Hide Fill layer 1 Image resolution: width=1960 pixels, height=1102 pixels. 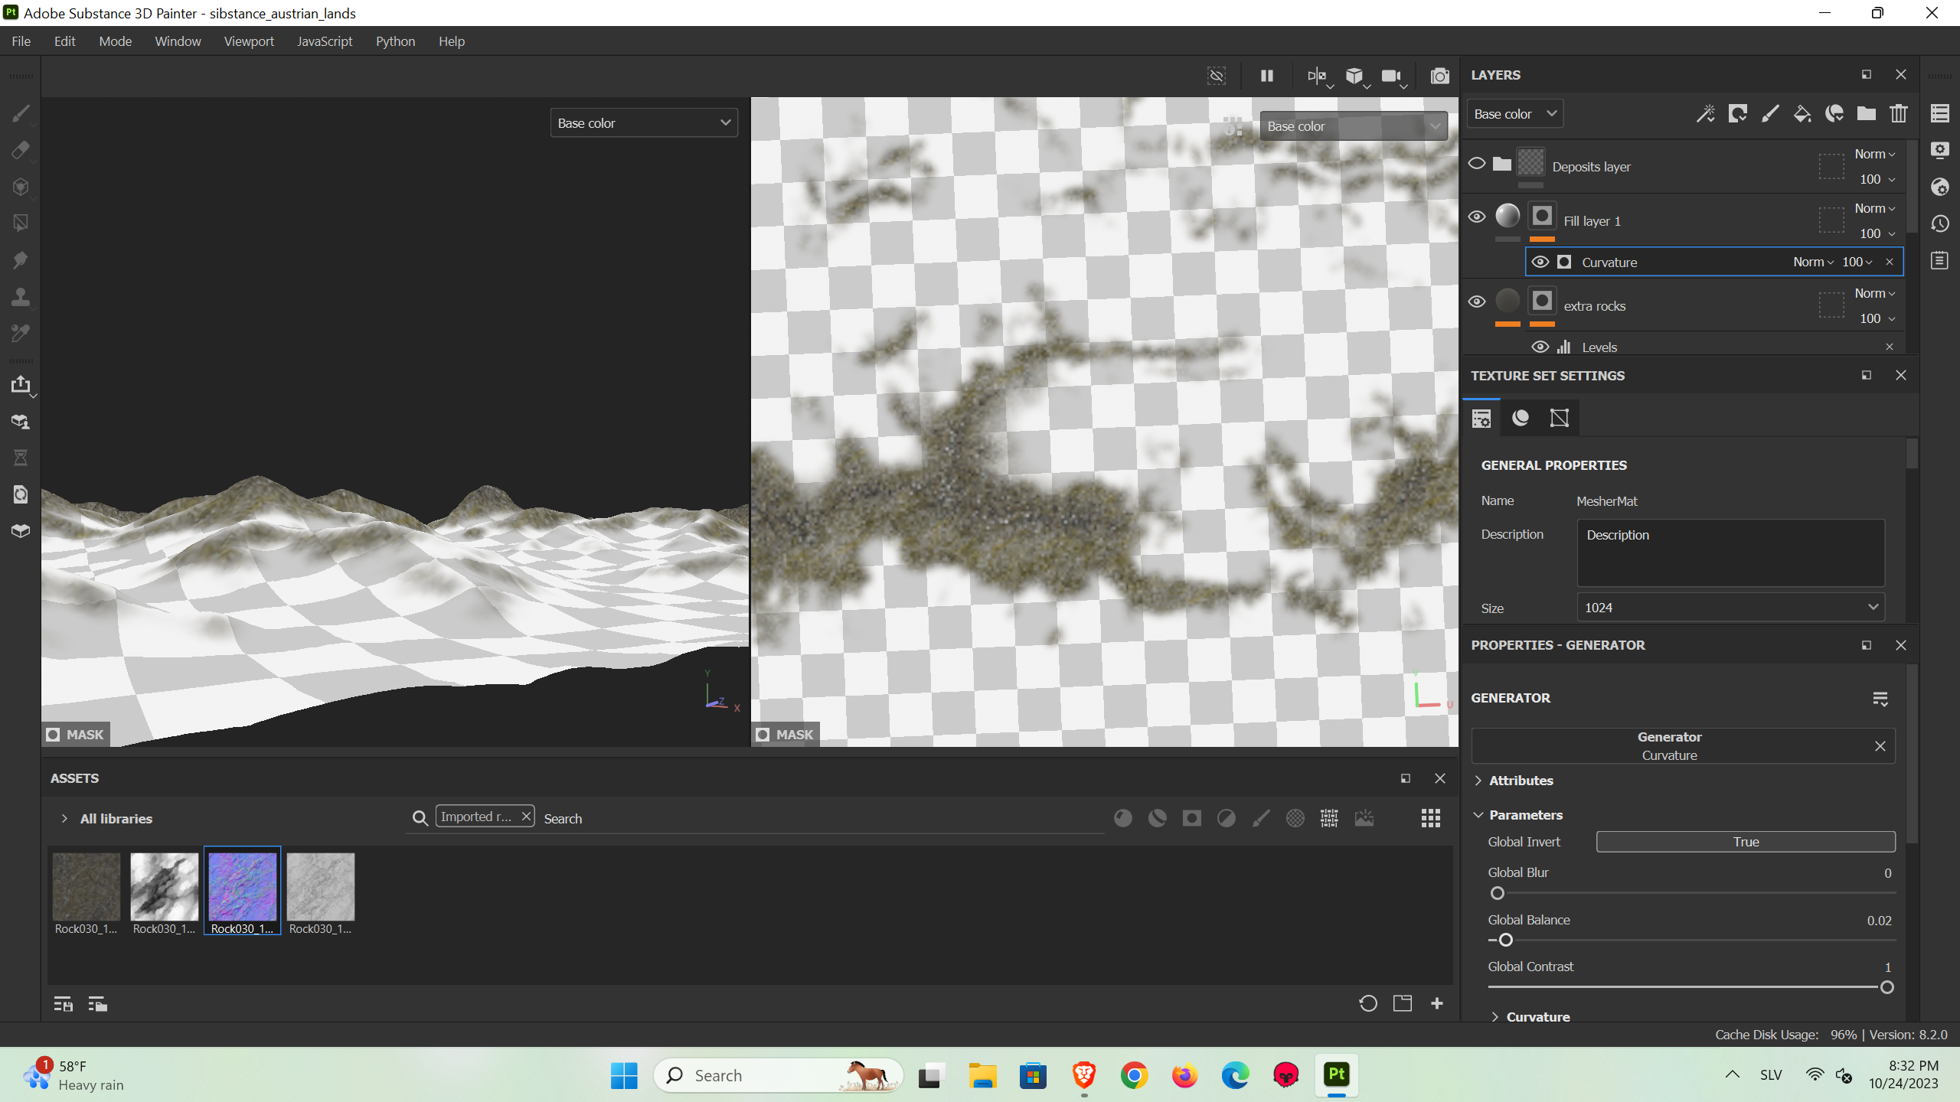(1477, 217)
